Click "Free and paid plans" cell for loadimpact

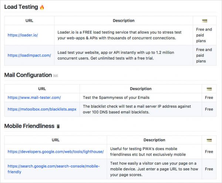coord(204,55)
